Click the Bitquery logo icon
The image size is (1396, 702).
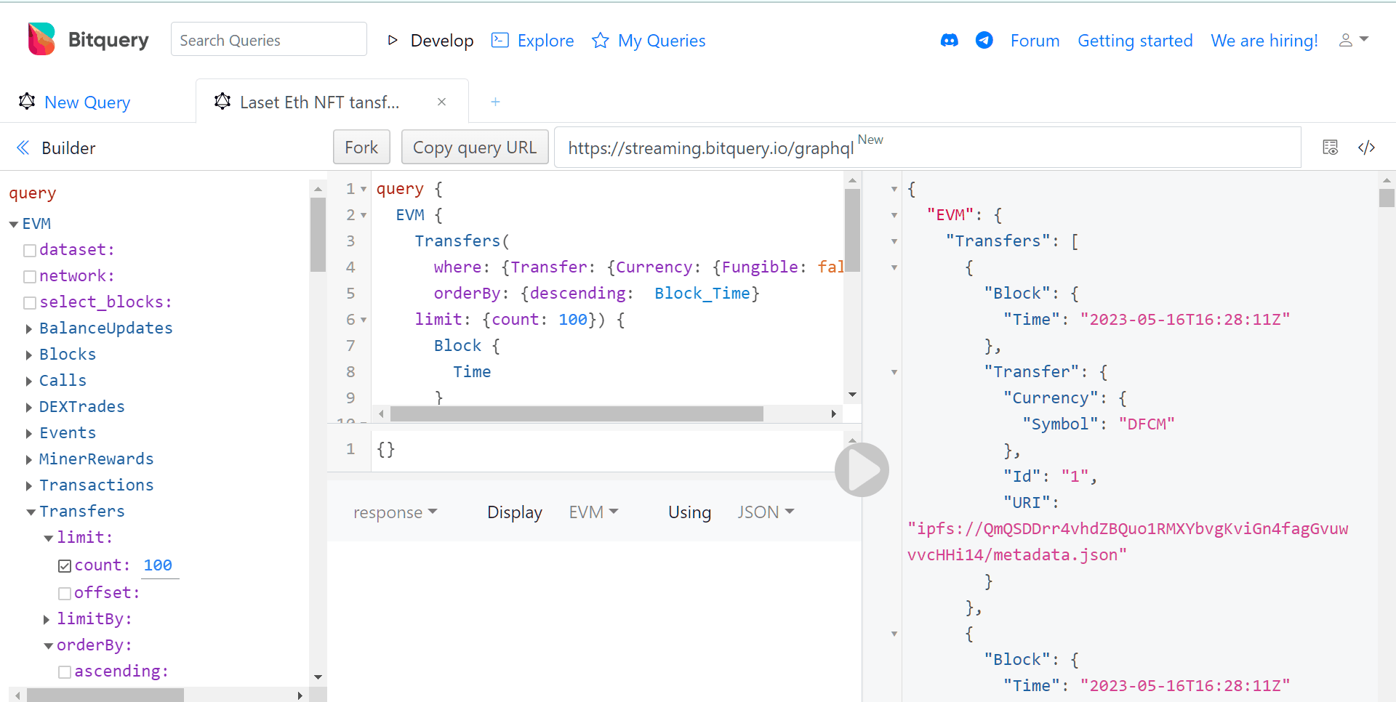point(41,39)
